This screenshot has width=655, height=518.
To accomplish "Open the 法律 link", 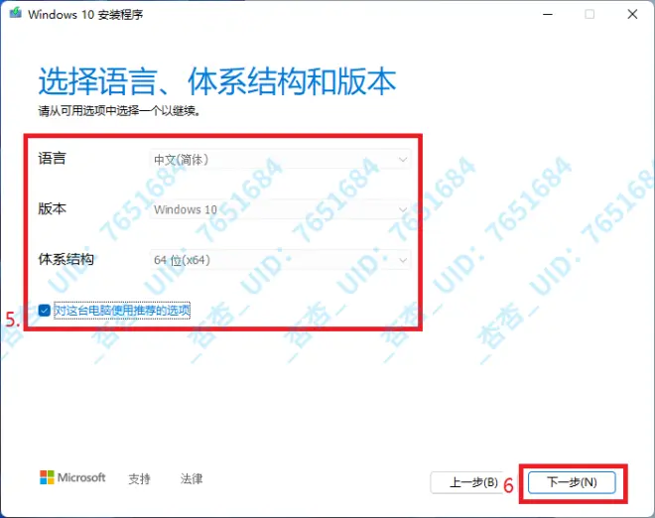I will point(192,478).
